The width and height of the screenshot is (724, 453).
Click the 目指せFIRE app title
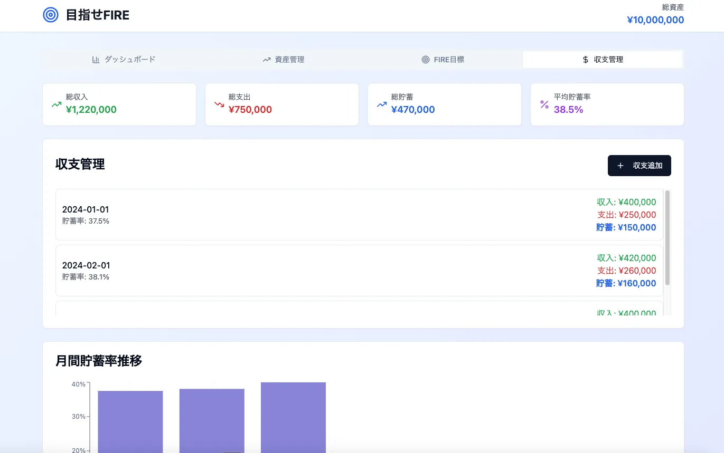97,15
